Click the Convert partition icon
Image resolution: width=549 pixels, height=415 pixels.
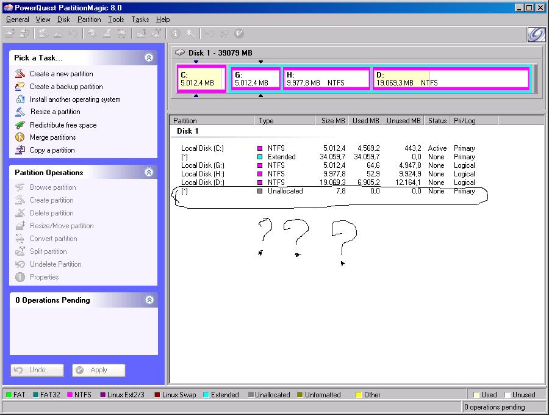point(20,239)
